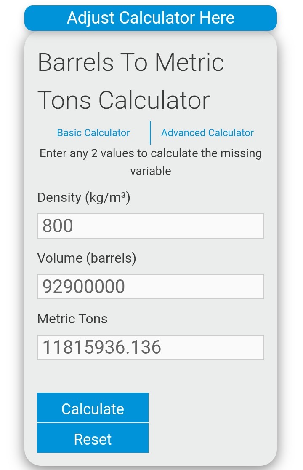Tap the Density (kg/m³) label

click(x=84, y=197)
